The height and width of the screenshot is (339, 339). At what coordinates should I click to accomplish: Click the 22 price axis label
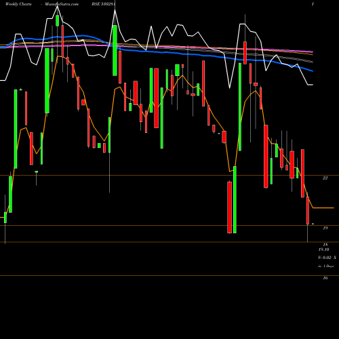coord(325,178)
